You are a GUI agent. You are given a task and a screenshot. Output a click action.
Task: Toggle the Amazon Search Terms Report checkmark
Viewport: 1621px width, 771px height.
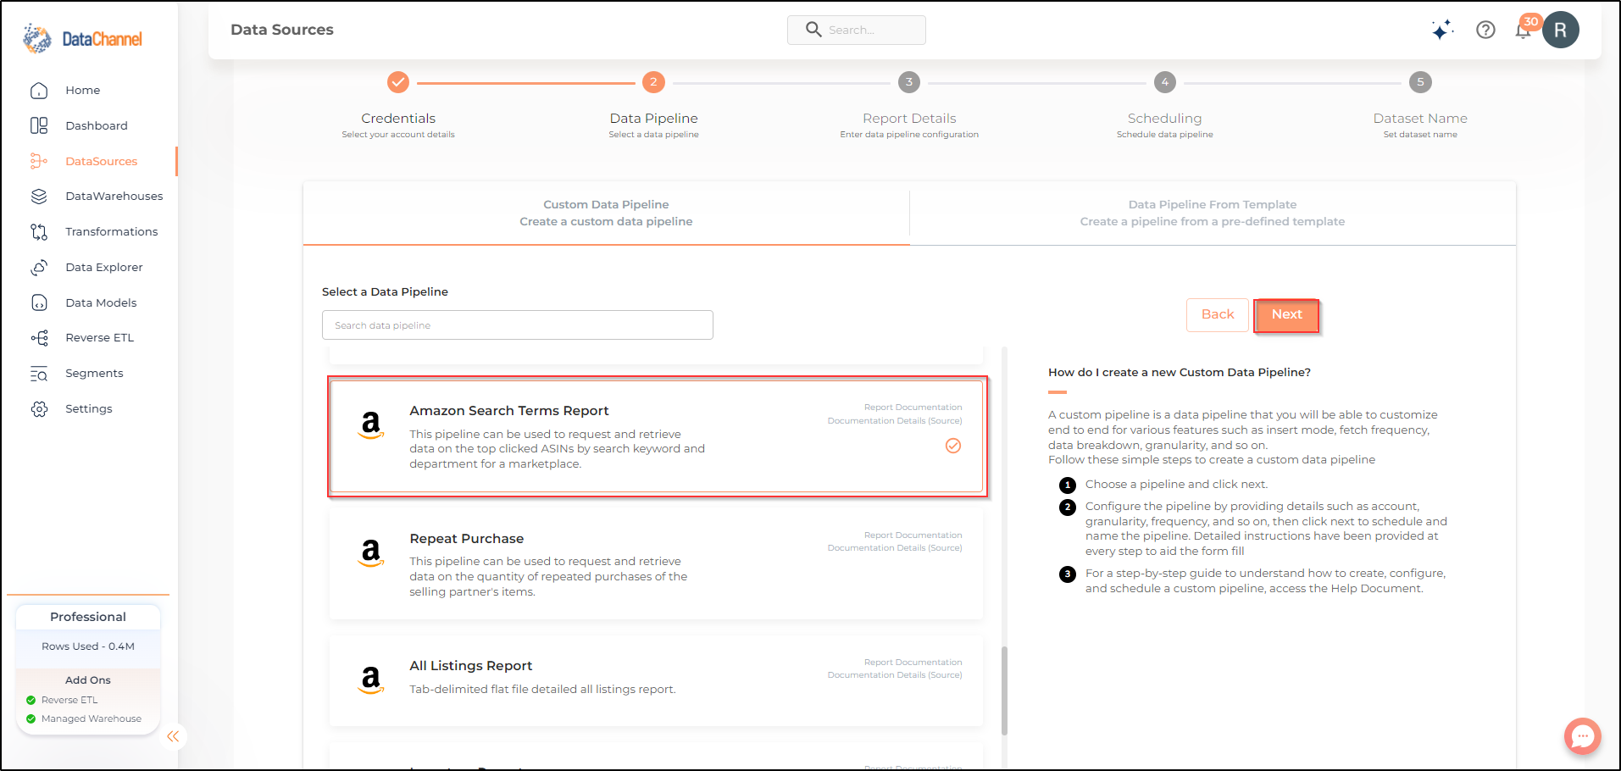953,446
